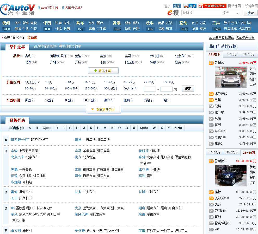Screen dimensions: 258x234
Task: Open the 网站地图 link
Action: [x=234, y=6]
